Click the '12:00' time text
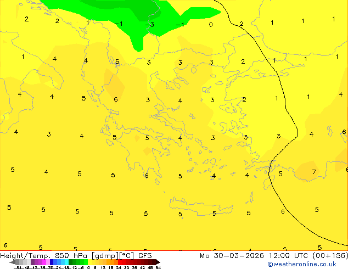This screenshot has width=348, height=269. [279, 256]
